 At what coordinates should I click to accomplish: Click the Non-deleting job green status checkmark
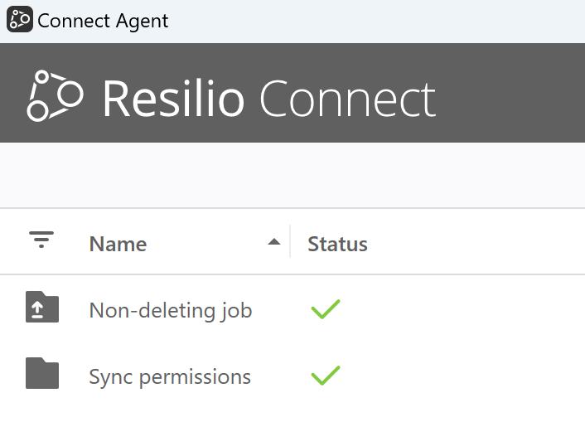326,310
